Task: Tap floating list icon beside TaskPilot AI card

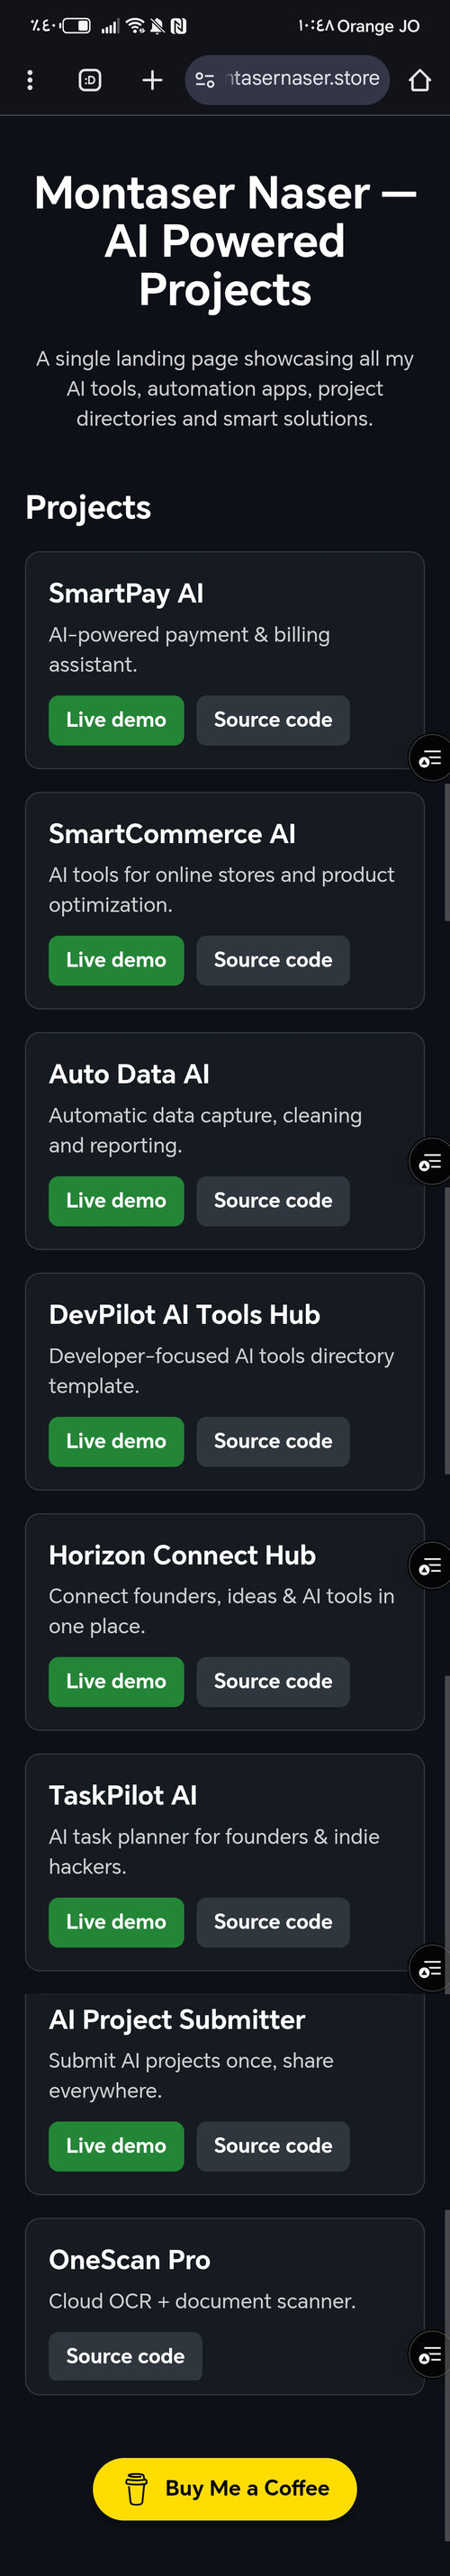Action: (x=430, y=1969)
